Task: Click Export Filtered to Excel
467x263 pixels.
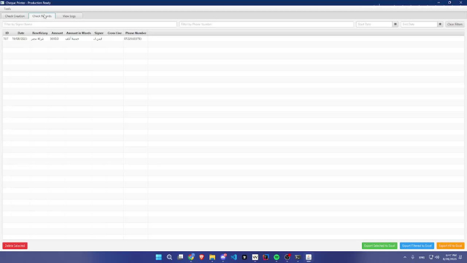Action: coord(417,246)
